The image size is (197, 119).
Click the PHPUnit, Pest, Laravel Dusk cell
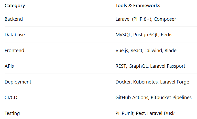tap(145, 113)
